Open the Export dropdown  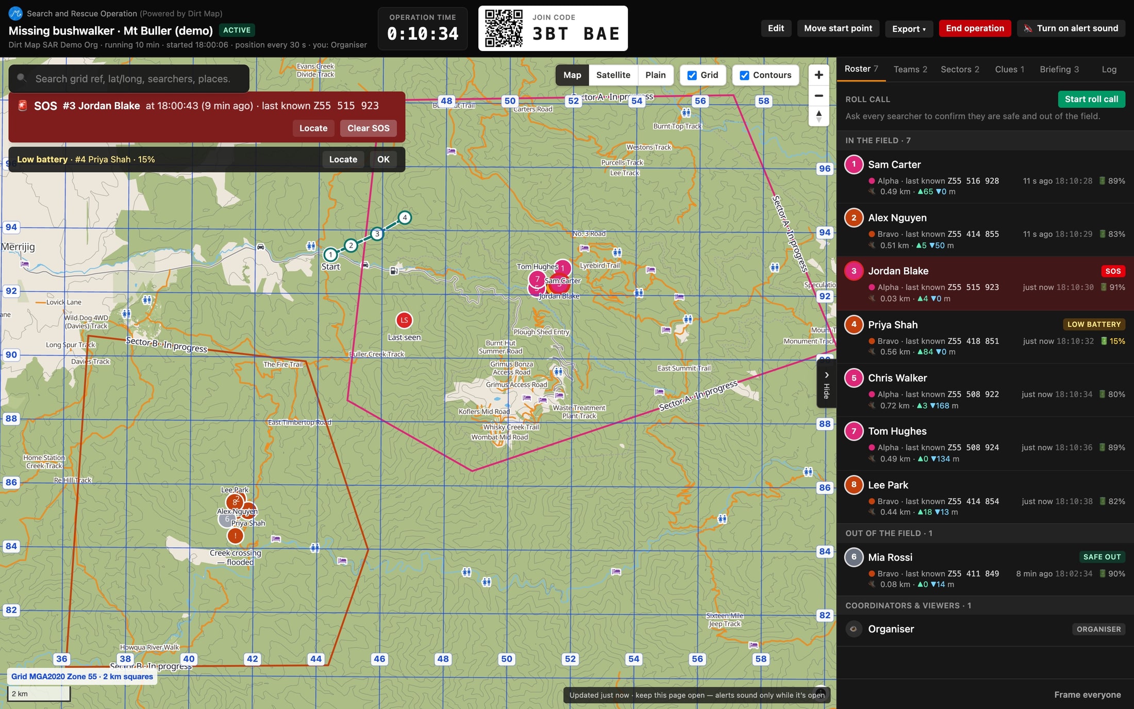(x=909, y=28)
